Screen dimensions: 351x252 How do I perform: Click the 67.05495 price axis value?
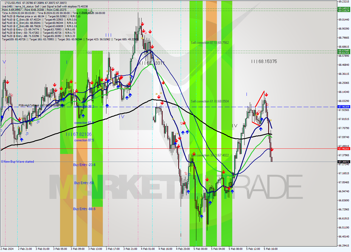tap(344, 182)
